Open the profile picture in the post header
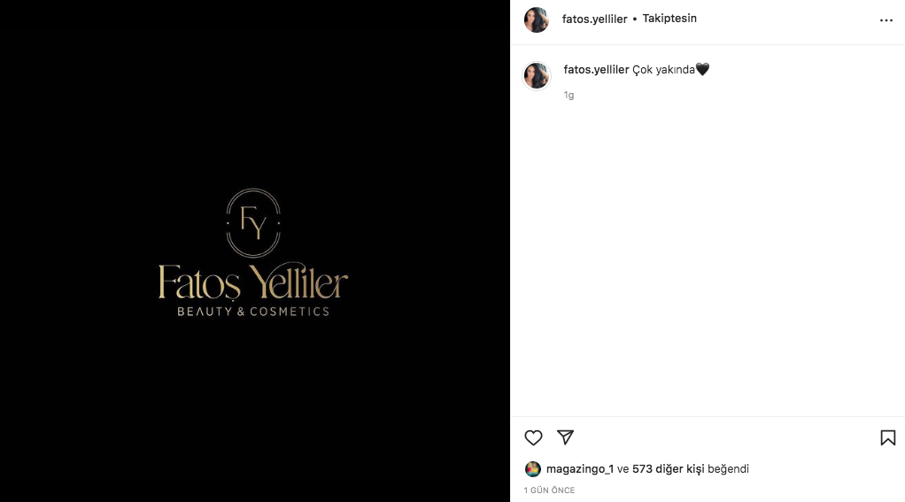 tap(537, 19)
